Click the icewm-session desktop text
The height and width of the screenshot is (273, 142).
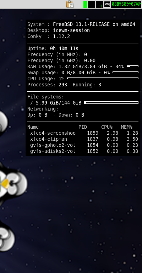(71, 31)
